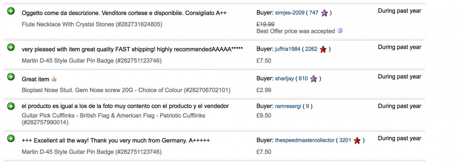
Task: Open feedback score 747
Action: (x=314, y=13)
